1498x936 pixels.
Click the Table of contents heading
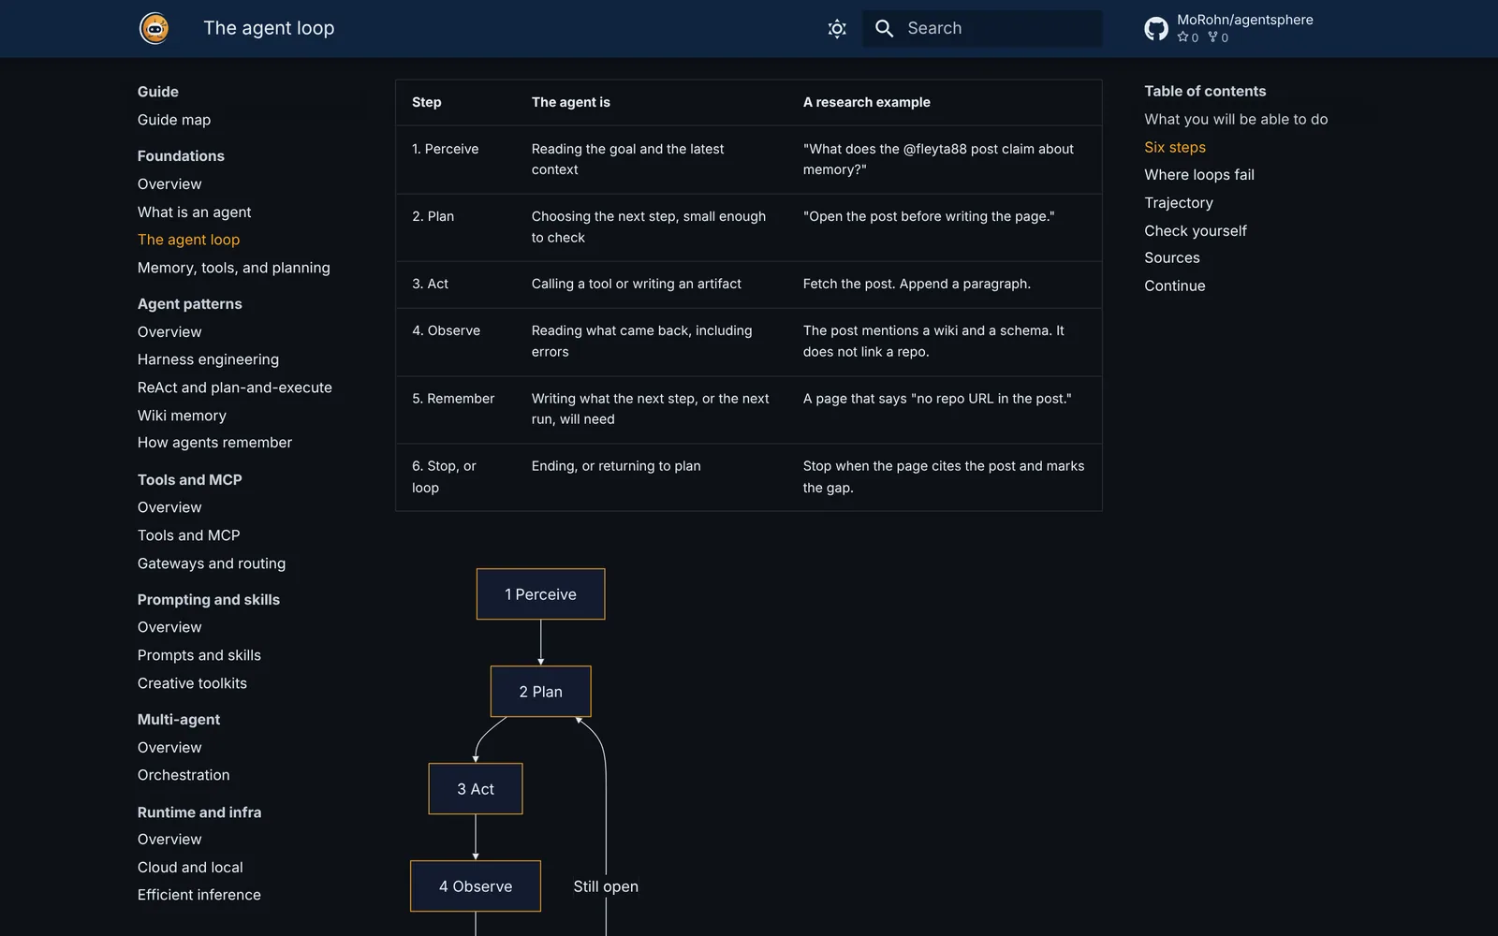(x=1205, y=91)
